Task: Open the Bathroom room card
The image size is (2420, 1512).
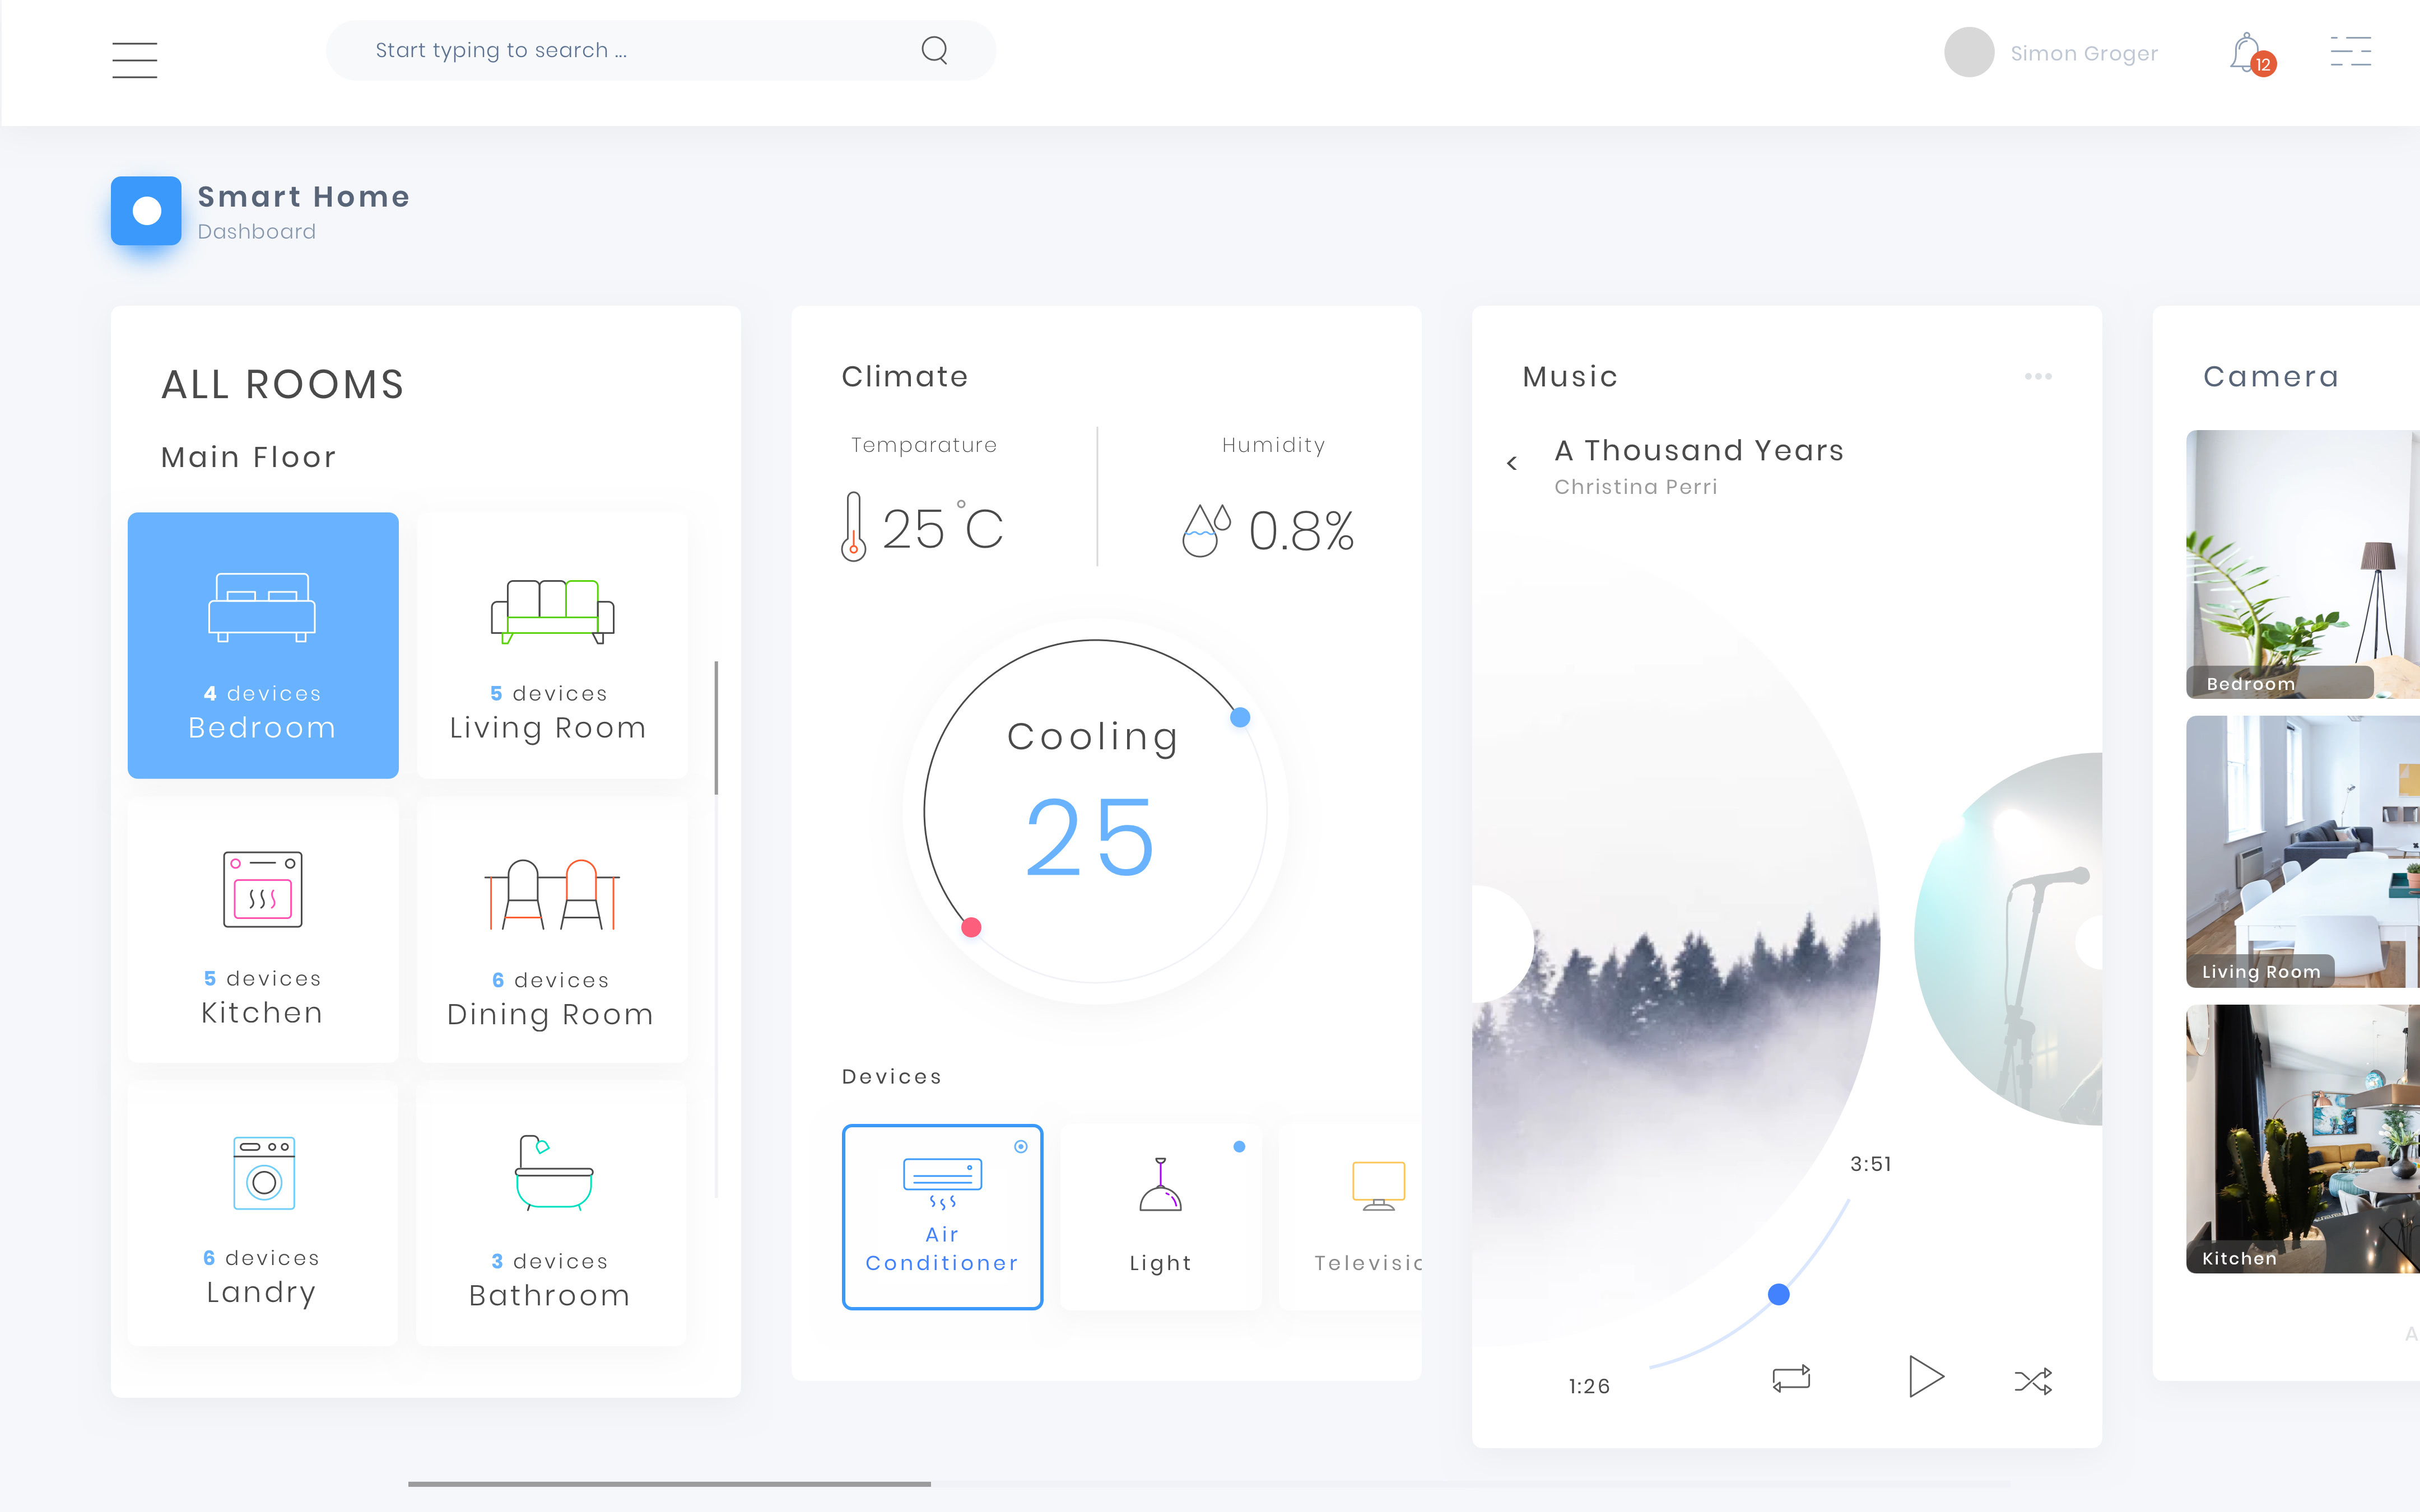Action: coord(551,1213)
